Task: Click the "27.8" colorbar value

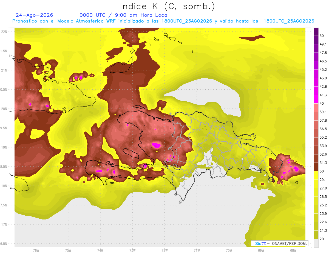Action: pyautogui.click(x=323, y=188)
